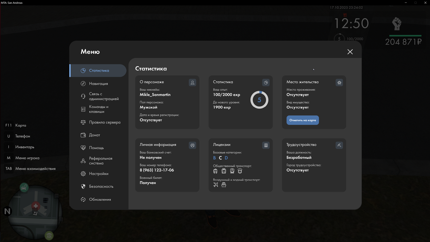The image size is (430, 242).
Task: Click the nickname Mikle_Sanmartin
Action: point(155,95)
